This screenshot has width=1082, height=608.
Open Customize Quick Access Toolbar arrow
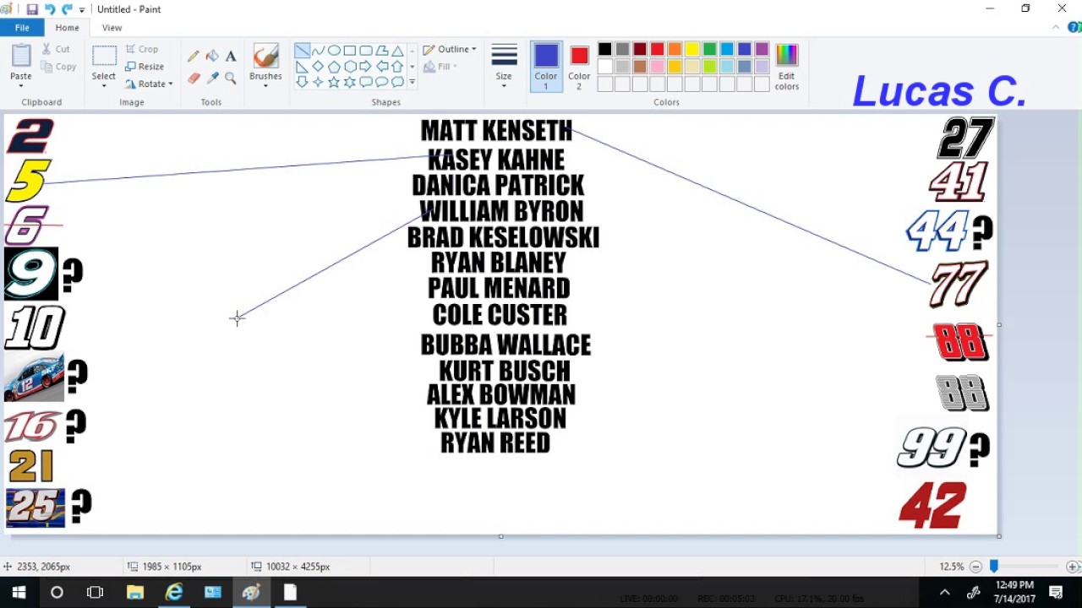pyautogui.click(x=82, y=9)
